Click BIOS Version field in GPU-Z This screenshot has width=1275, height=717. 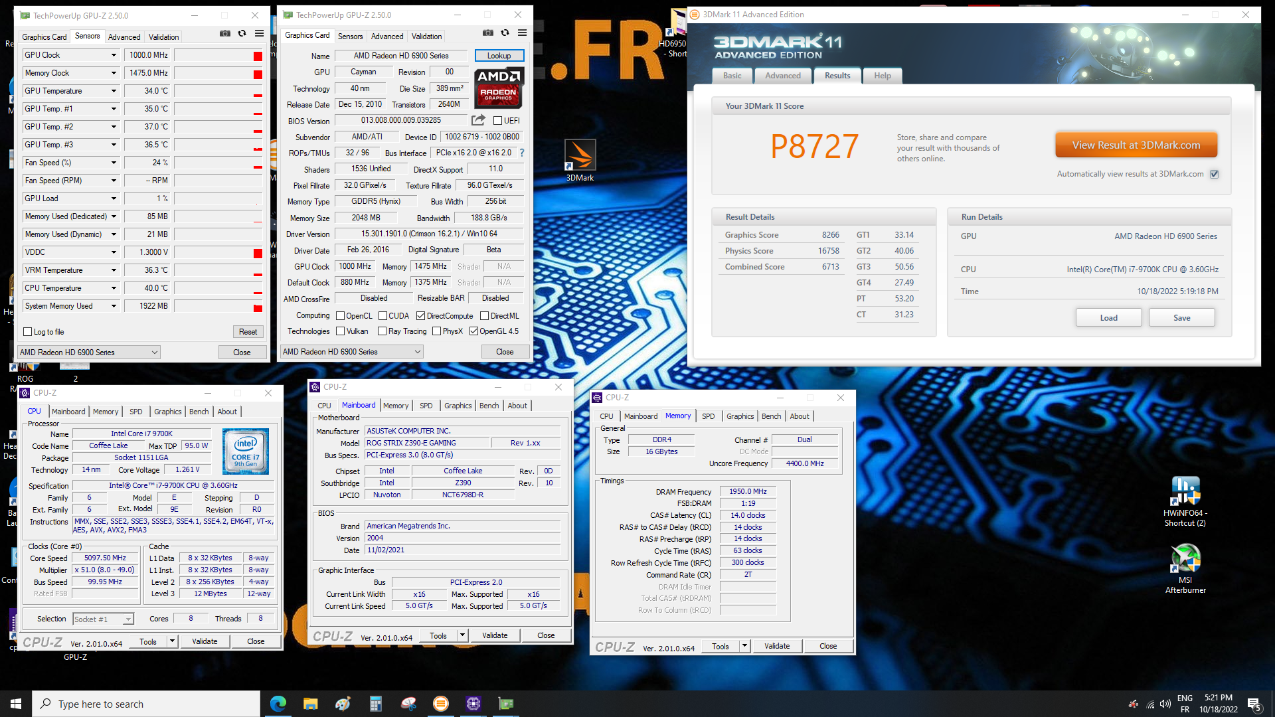point(401,120)
